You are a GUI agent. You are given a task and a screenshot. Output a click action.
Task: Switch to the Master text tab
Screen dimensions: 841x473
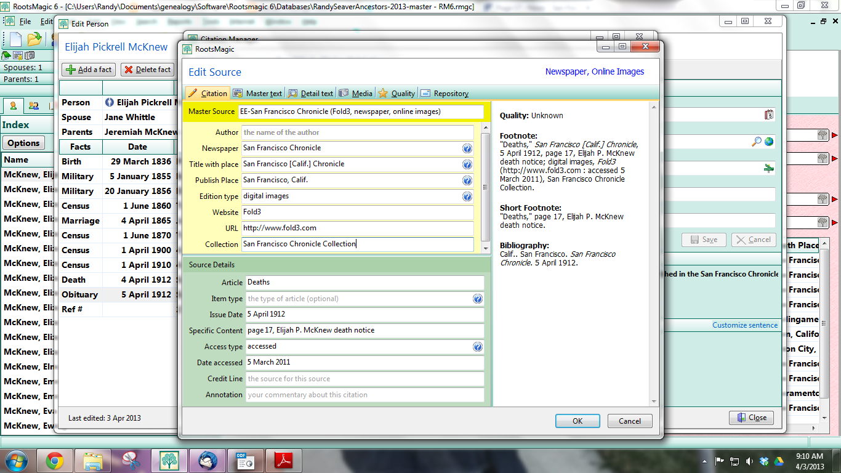(257, 93)
